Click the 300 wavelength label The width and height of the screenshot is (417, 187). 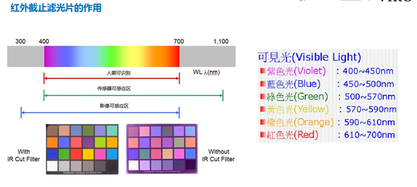tap(21, 42)
